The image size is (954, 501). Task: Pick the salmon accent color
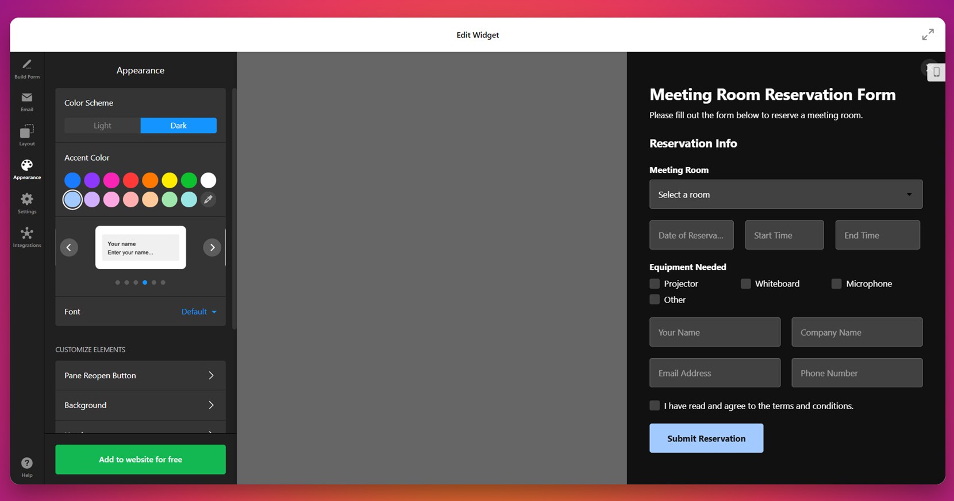(x=130, y=200)
